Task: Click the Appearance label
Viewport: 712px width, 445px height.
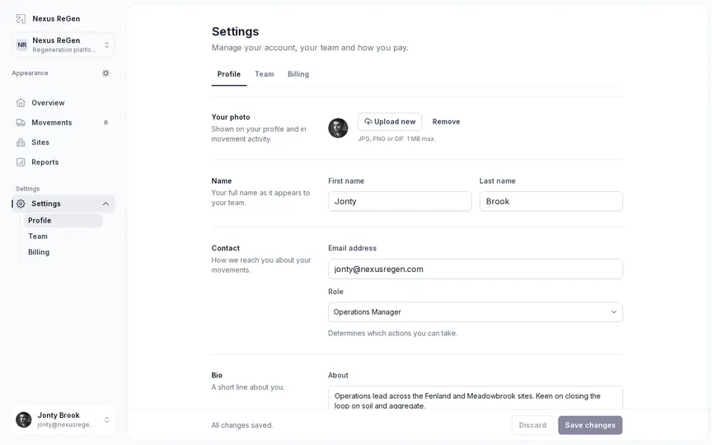Action: [30, 73]
